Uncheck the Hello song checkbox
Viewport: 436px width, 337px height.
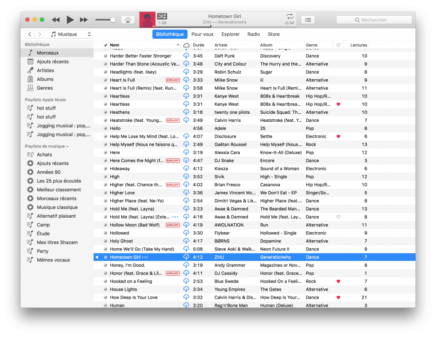pos(106,129)
